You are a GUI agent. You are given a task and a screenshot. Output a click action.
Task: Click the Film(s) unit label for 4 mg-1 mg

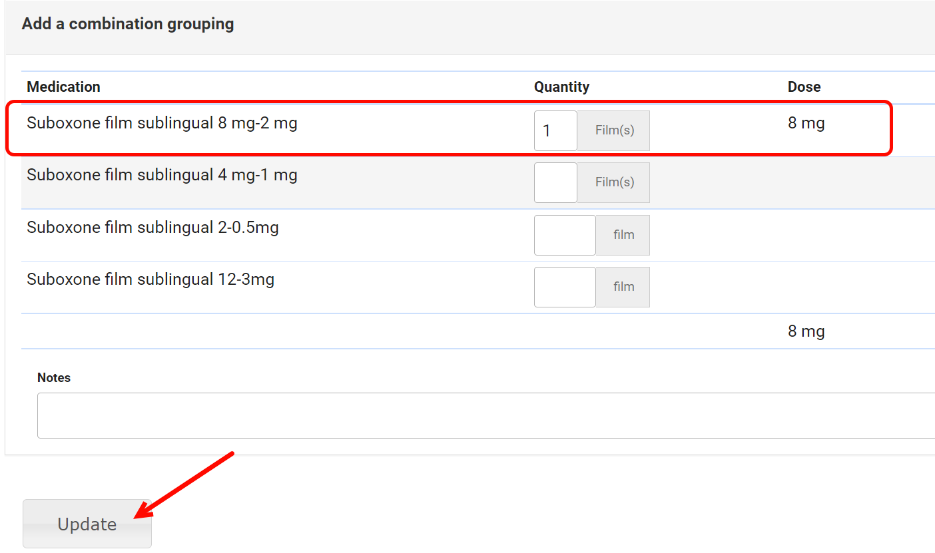pyautogui.click(x=614, y=182)
